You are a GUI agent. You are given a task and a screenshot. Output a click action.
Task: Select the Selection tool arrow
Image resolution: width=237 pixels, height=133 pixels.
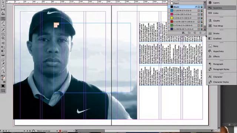click(x=3, y=2)
